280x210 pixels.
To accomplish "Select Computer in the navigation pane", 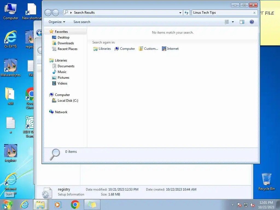I will click(x=62, y=95).
